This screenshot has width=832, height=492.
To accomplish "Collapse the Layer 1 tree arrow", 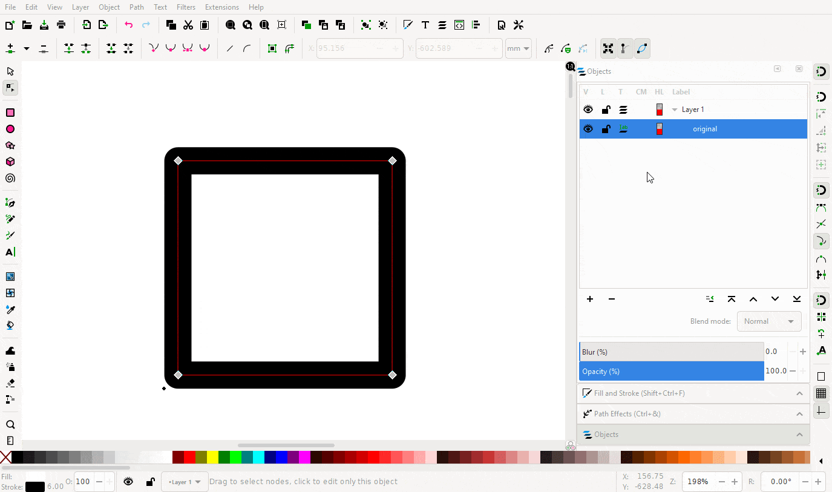I will click(x=675, y=110).
